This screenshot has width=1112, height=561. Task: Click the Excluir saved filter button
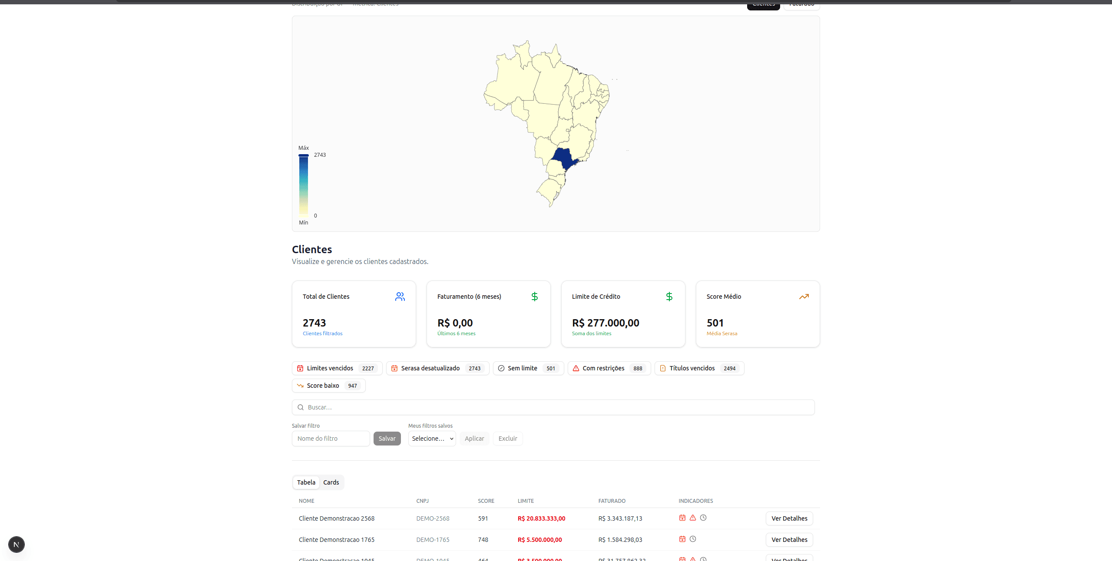508,439
